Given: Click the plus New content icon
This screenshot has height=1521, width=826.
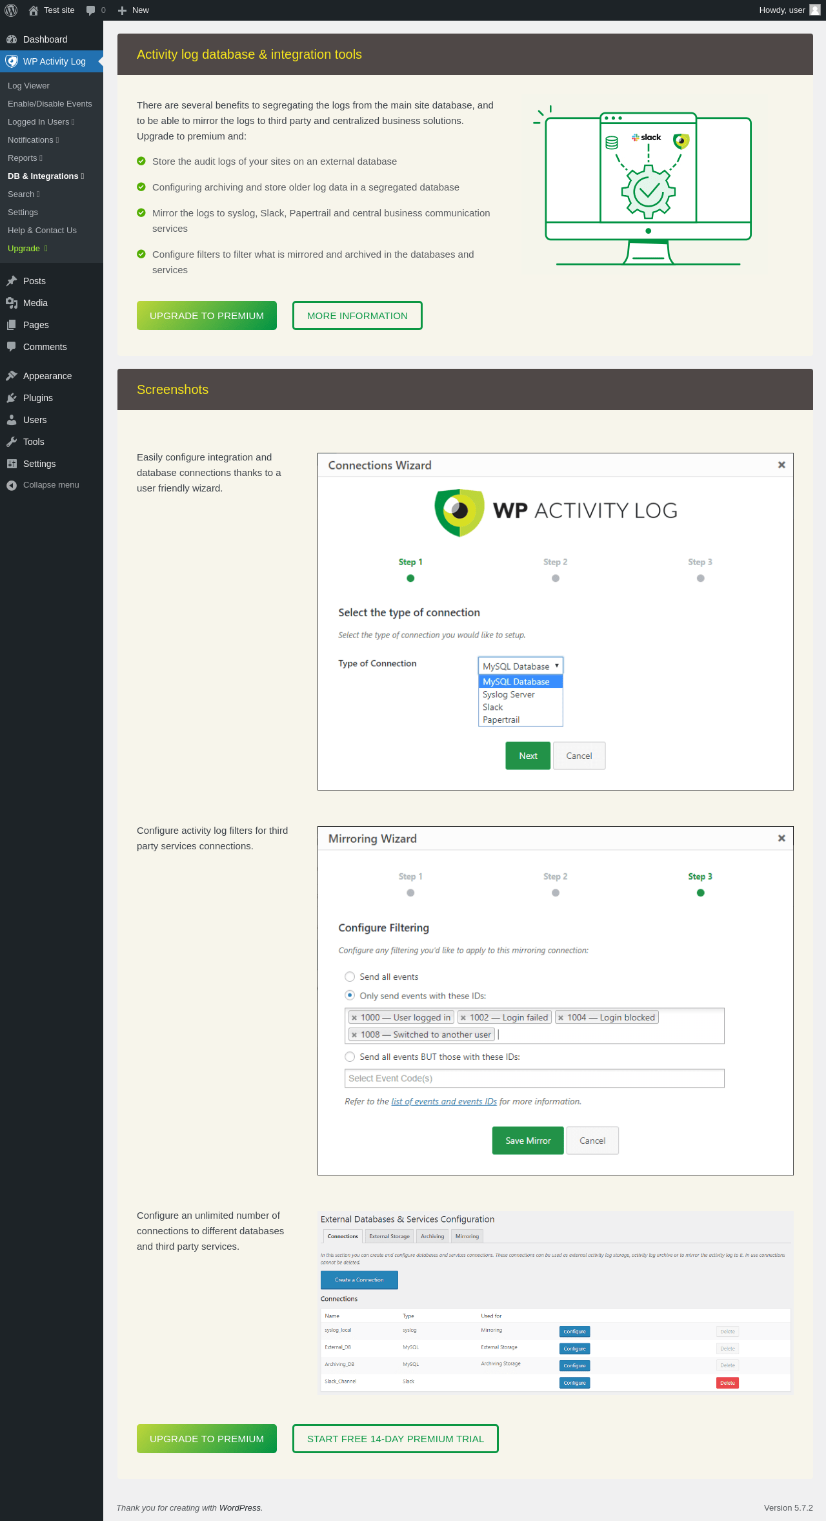Looking at the screenshot, I should pos(122,10).
